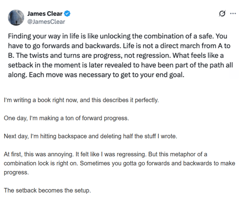Click James Clear's profile avatar
243x200 pixels.
coord(16,17)
